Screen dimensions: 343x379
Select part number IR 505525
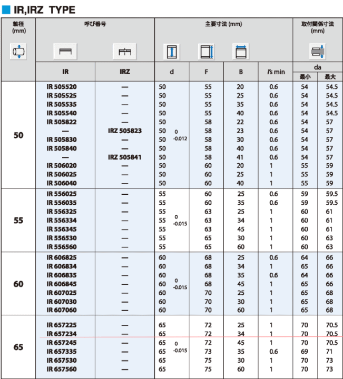point(62,96)
